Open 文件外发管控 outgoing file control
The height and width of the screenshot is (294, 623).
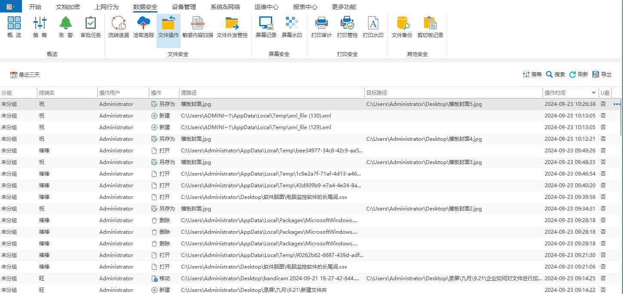[232, 27]
